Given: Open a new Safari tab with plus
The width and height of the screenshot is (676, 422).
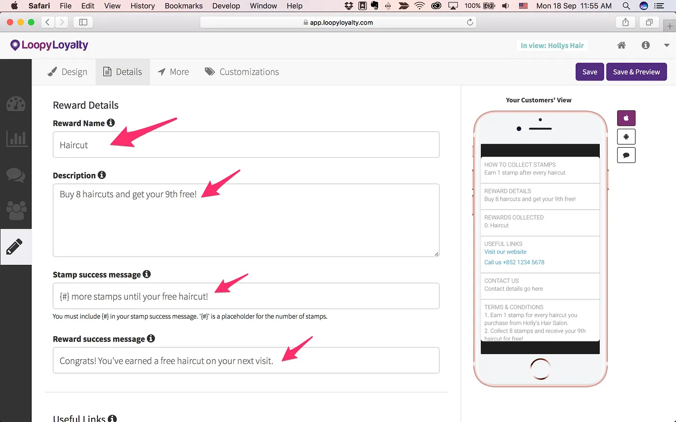Looking at the screenshot, I should point(670,26).
